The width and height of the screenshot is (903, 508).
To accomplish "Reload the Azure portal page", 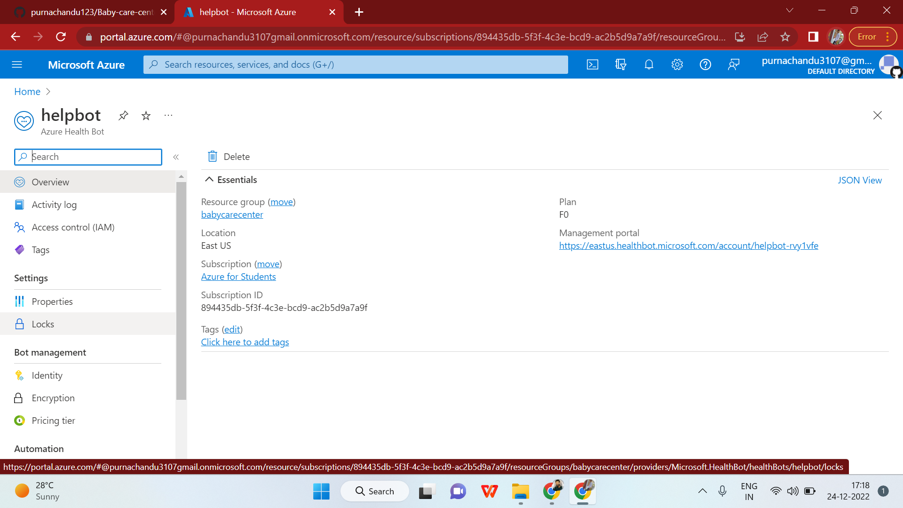I will coord(61,37).
